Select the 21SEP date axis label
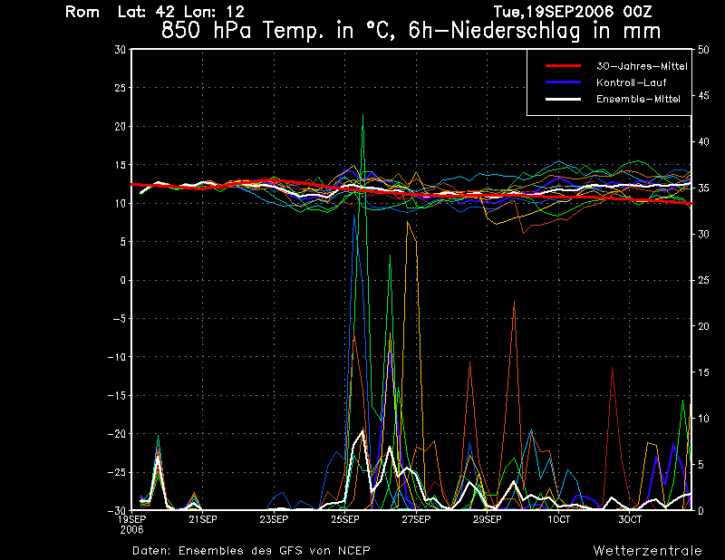Screen dimensions: 725x560 (202, 520)
